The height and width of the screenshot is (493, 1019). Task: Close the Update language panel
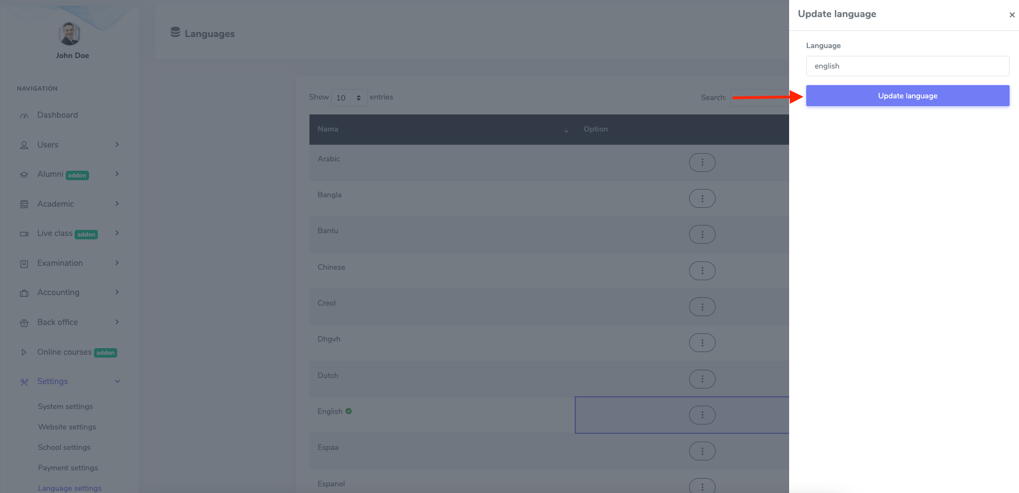(x=1012, y=15)
